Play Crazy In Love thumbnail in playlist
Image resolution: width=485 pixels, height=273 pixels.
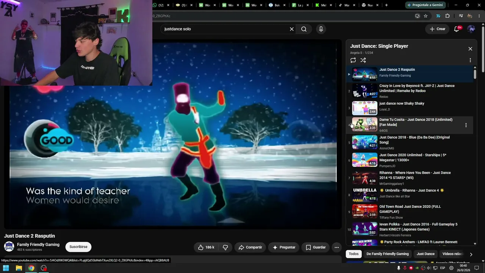[365, 91]
